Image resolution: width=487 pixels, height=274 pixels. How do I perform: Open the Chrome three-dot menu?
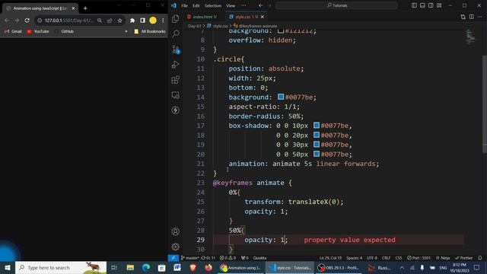pyautogui.click(x=163, y=21)
